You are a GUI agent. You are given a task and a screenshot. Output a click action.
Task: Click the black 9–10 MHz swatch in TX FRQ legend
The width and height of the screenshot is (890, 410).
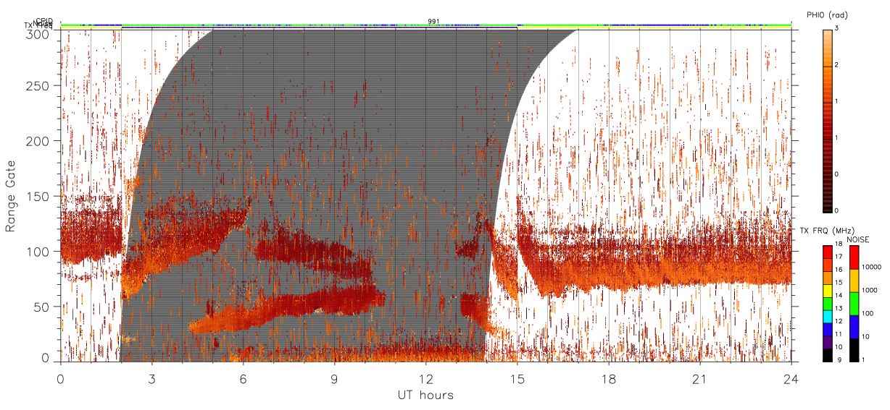827,355
